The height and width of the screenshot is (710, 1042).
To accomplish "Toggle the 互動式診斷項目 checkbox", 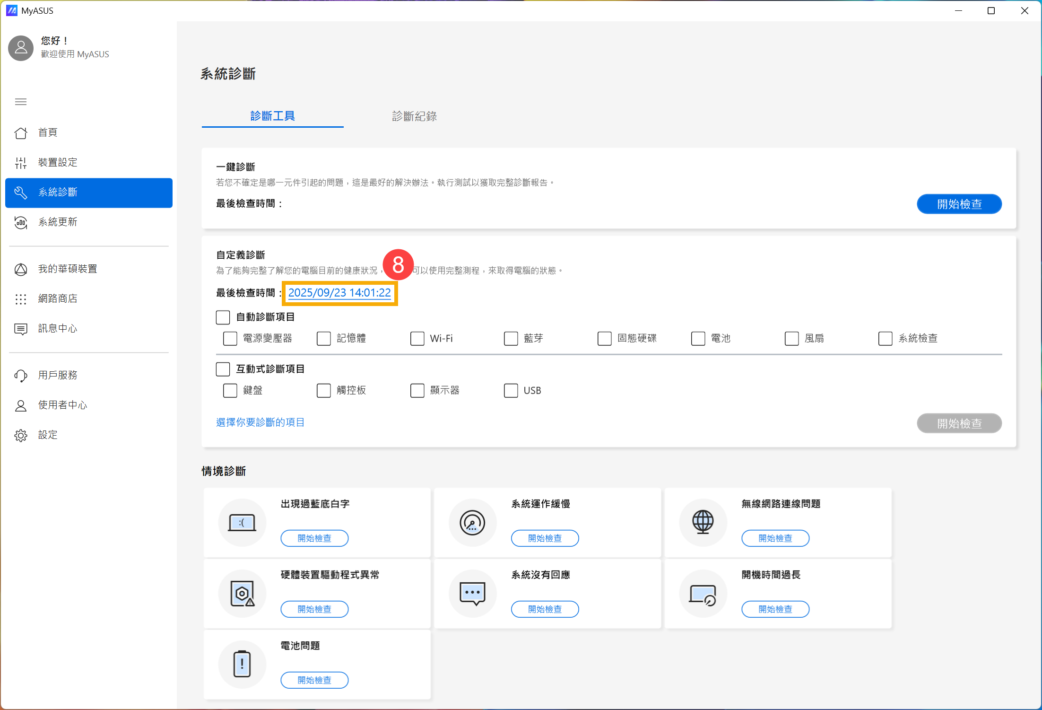I will coord(223,369).
